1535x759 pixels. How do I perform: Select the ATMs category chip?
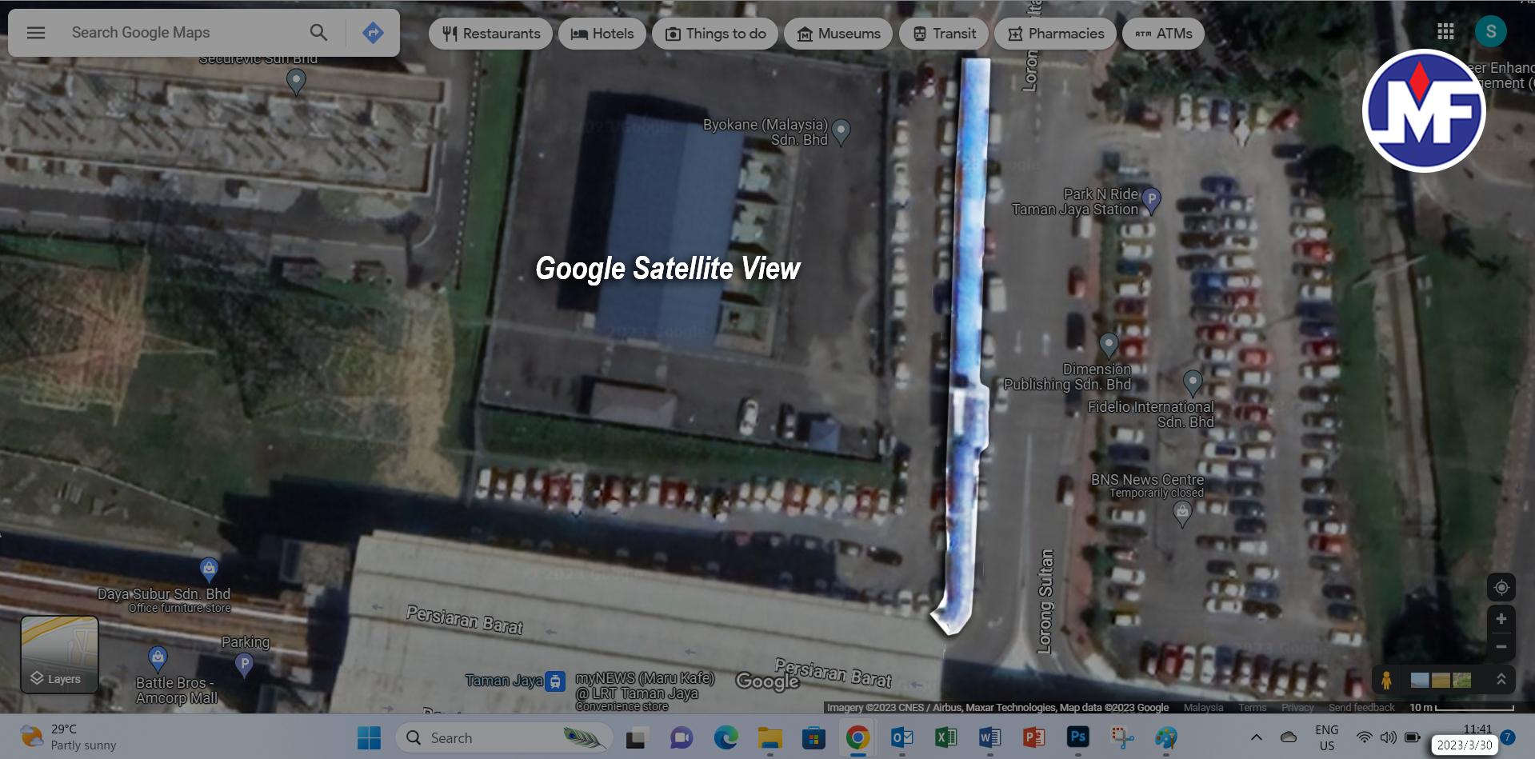pyautogui.click(x=1163, y=34)
